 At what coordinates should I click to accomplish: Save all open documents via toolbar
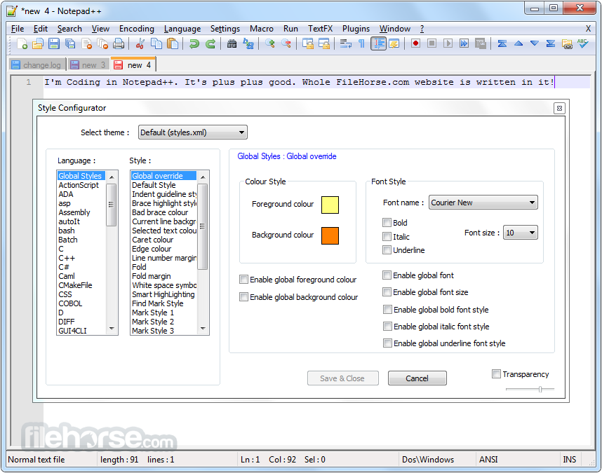(70, 43)
